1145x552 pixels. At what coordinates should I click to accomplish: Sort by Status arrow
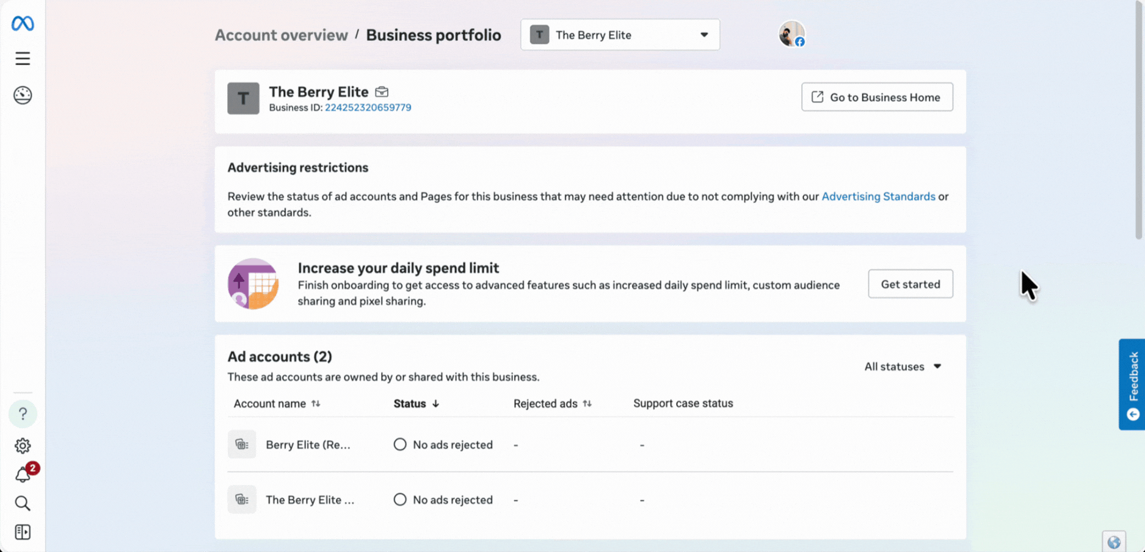coord(435,404)
